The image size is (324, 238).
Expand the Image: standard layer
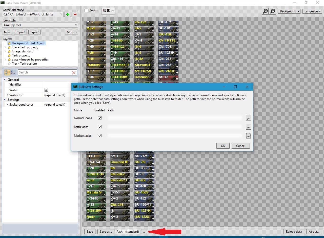(6, 51)
